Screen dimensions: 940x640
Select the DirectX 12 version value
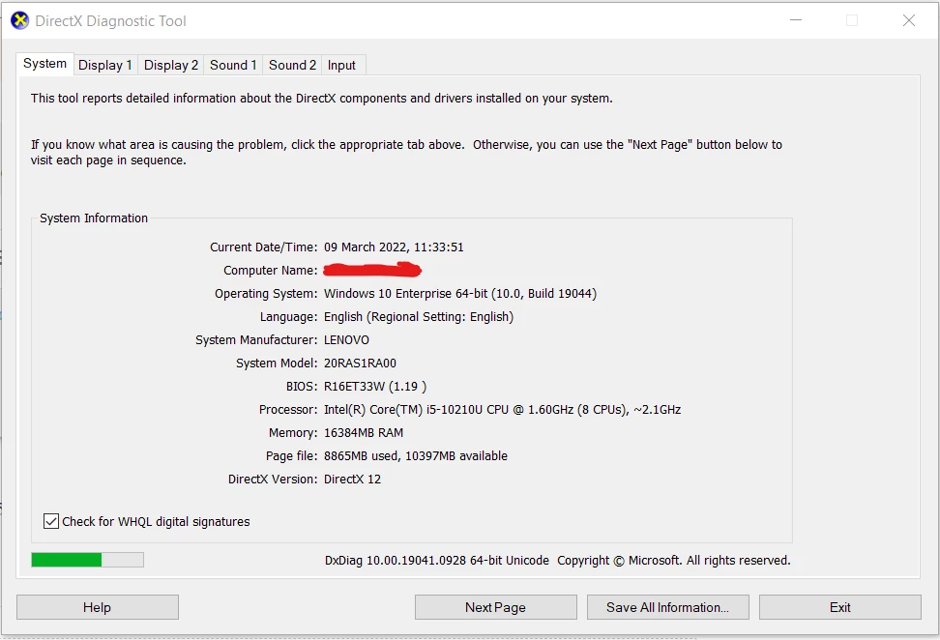(x=352, y=480)
